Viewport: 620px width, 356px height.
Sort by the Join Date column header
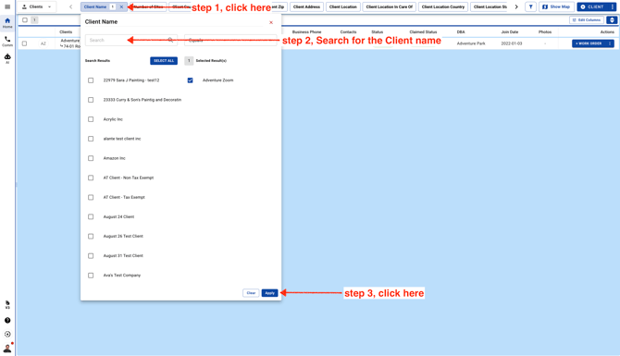click(510, 32)
